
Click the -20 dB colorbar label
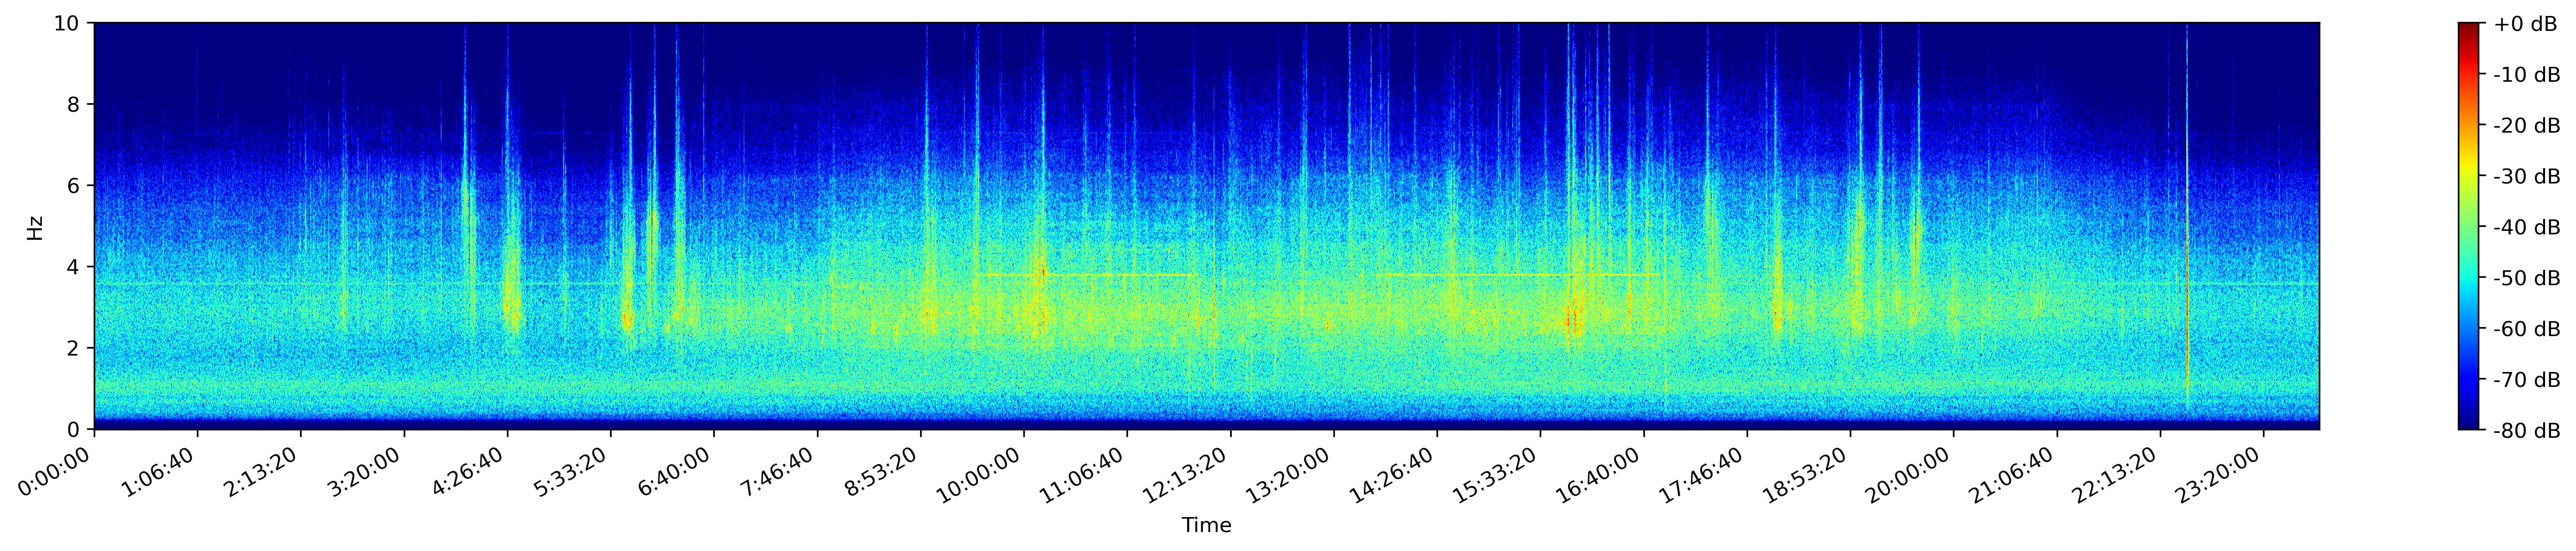pyautogui.click(x=2527, y=126)
